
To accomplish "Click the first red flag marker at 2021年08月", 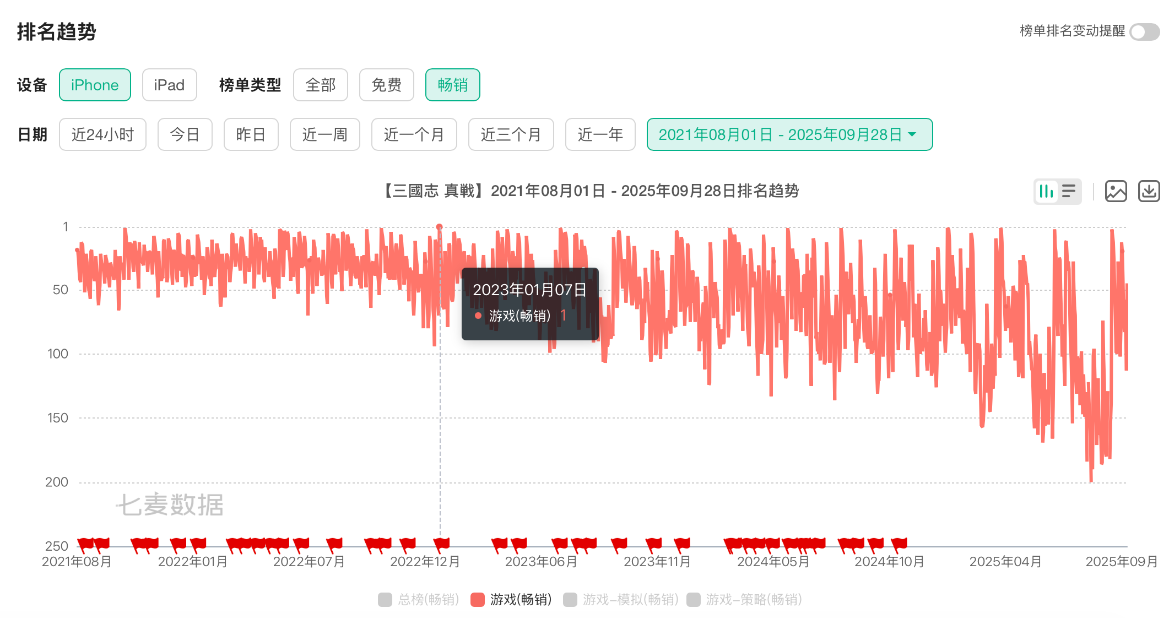I will (x=85, y=544).
